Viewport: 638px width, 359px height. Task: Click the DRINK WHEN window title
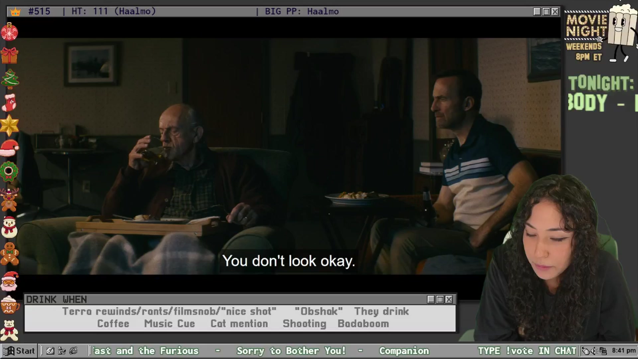(56, 299)
